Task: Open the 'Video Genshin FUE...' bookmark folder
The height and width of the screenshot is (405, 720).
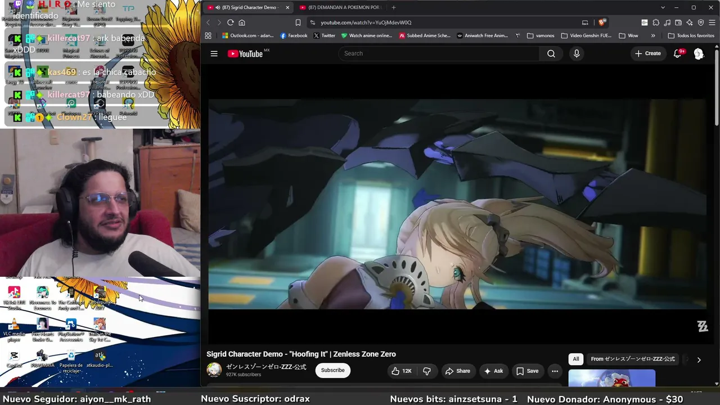Action: tap(586, 35)
